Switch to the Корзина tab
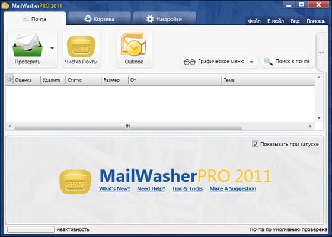The image size is (332, 237). [x=100, y=19]
